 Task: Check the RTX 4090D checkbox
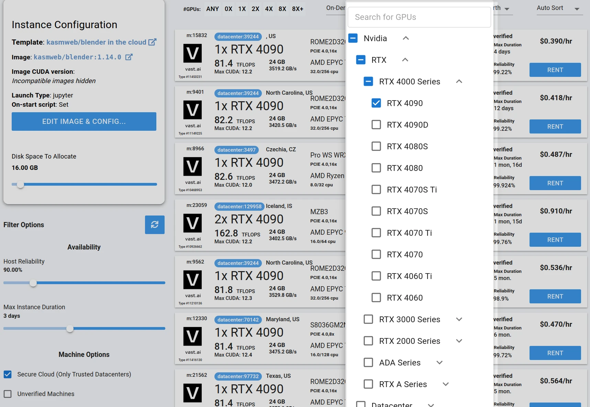376,125
